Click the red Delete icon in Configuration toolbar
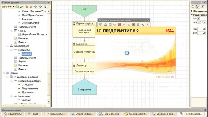208x117 pixels. (31, 6)
